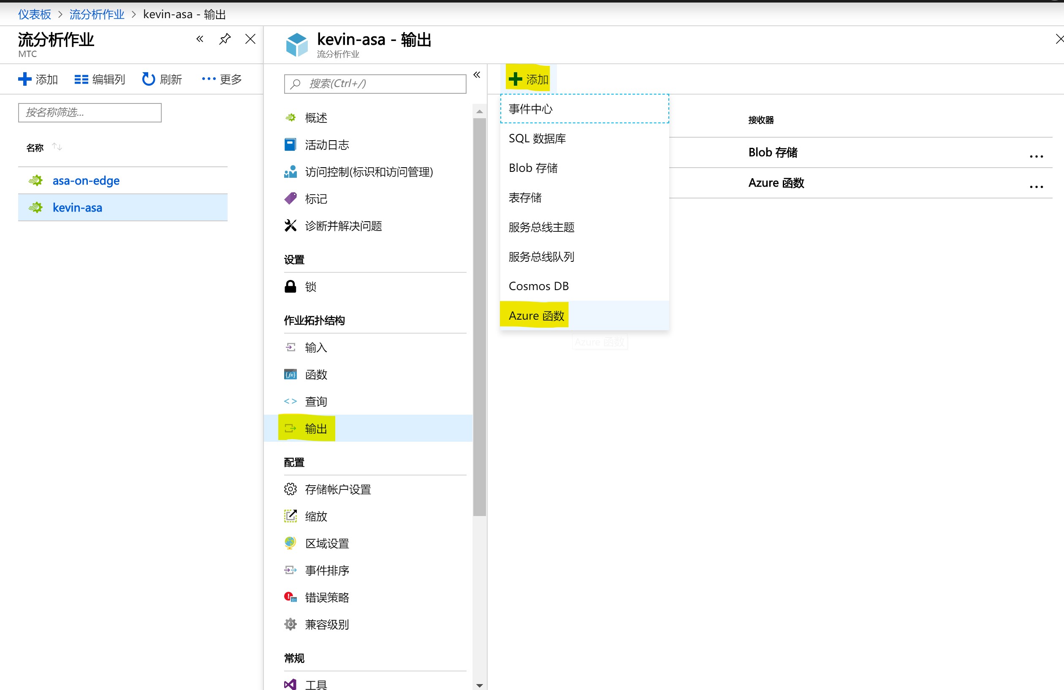Click the 仪表板 breadcrumb link
1064x690 pixels.
[35, 14]
